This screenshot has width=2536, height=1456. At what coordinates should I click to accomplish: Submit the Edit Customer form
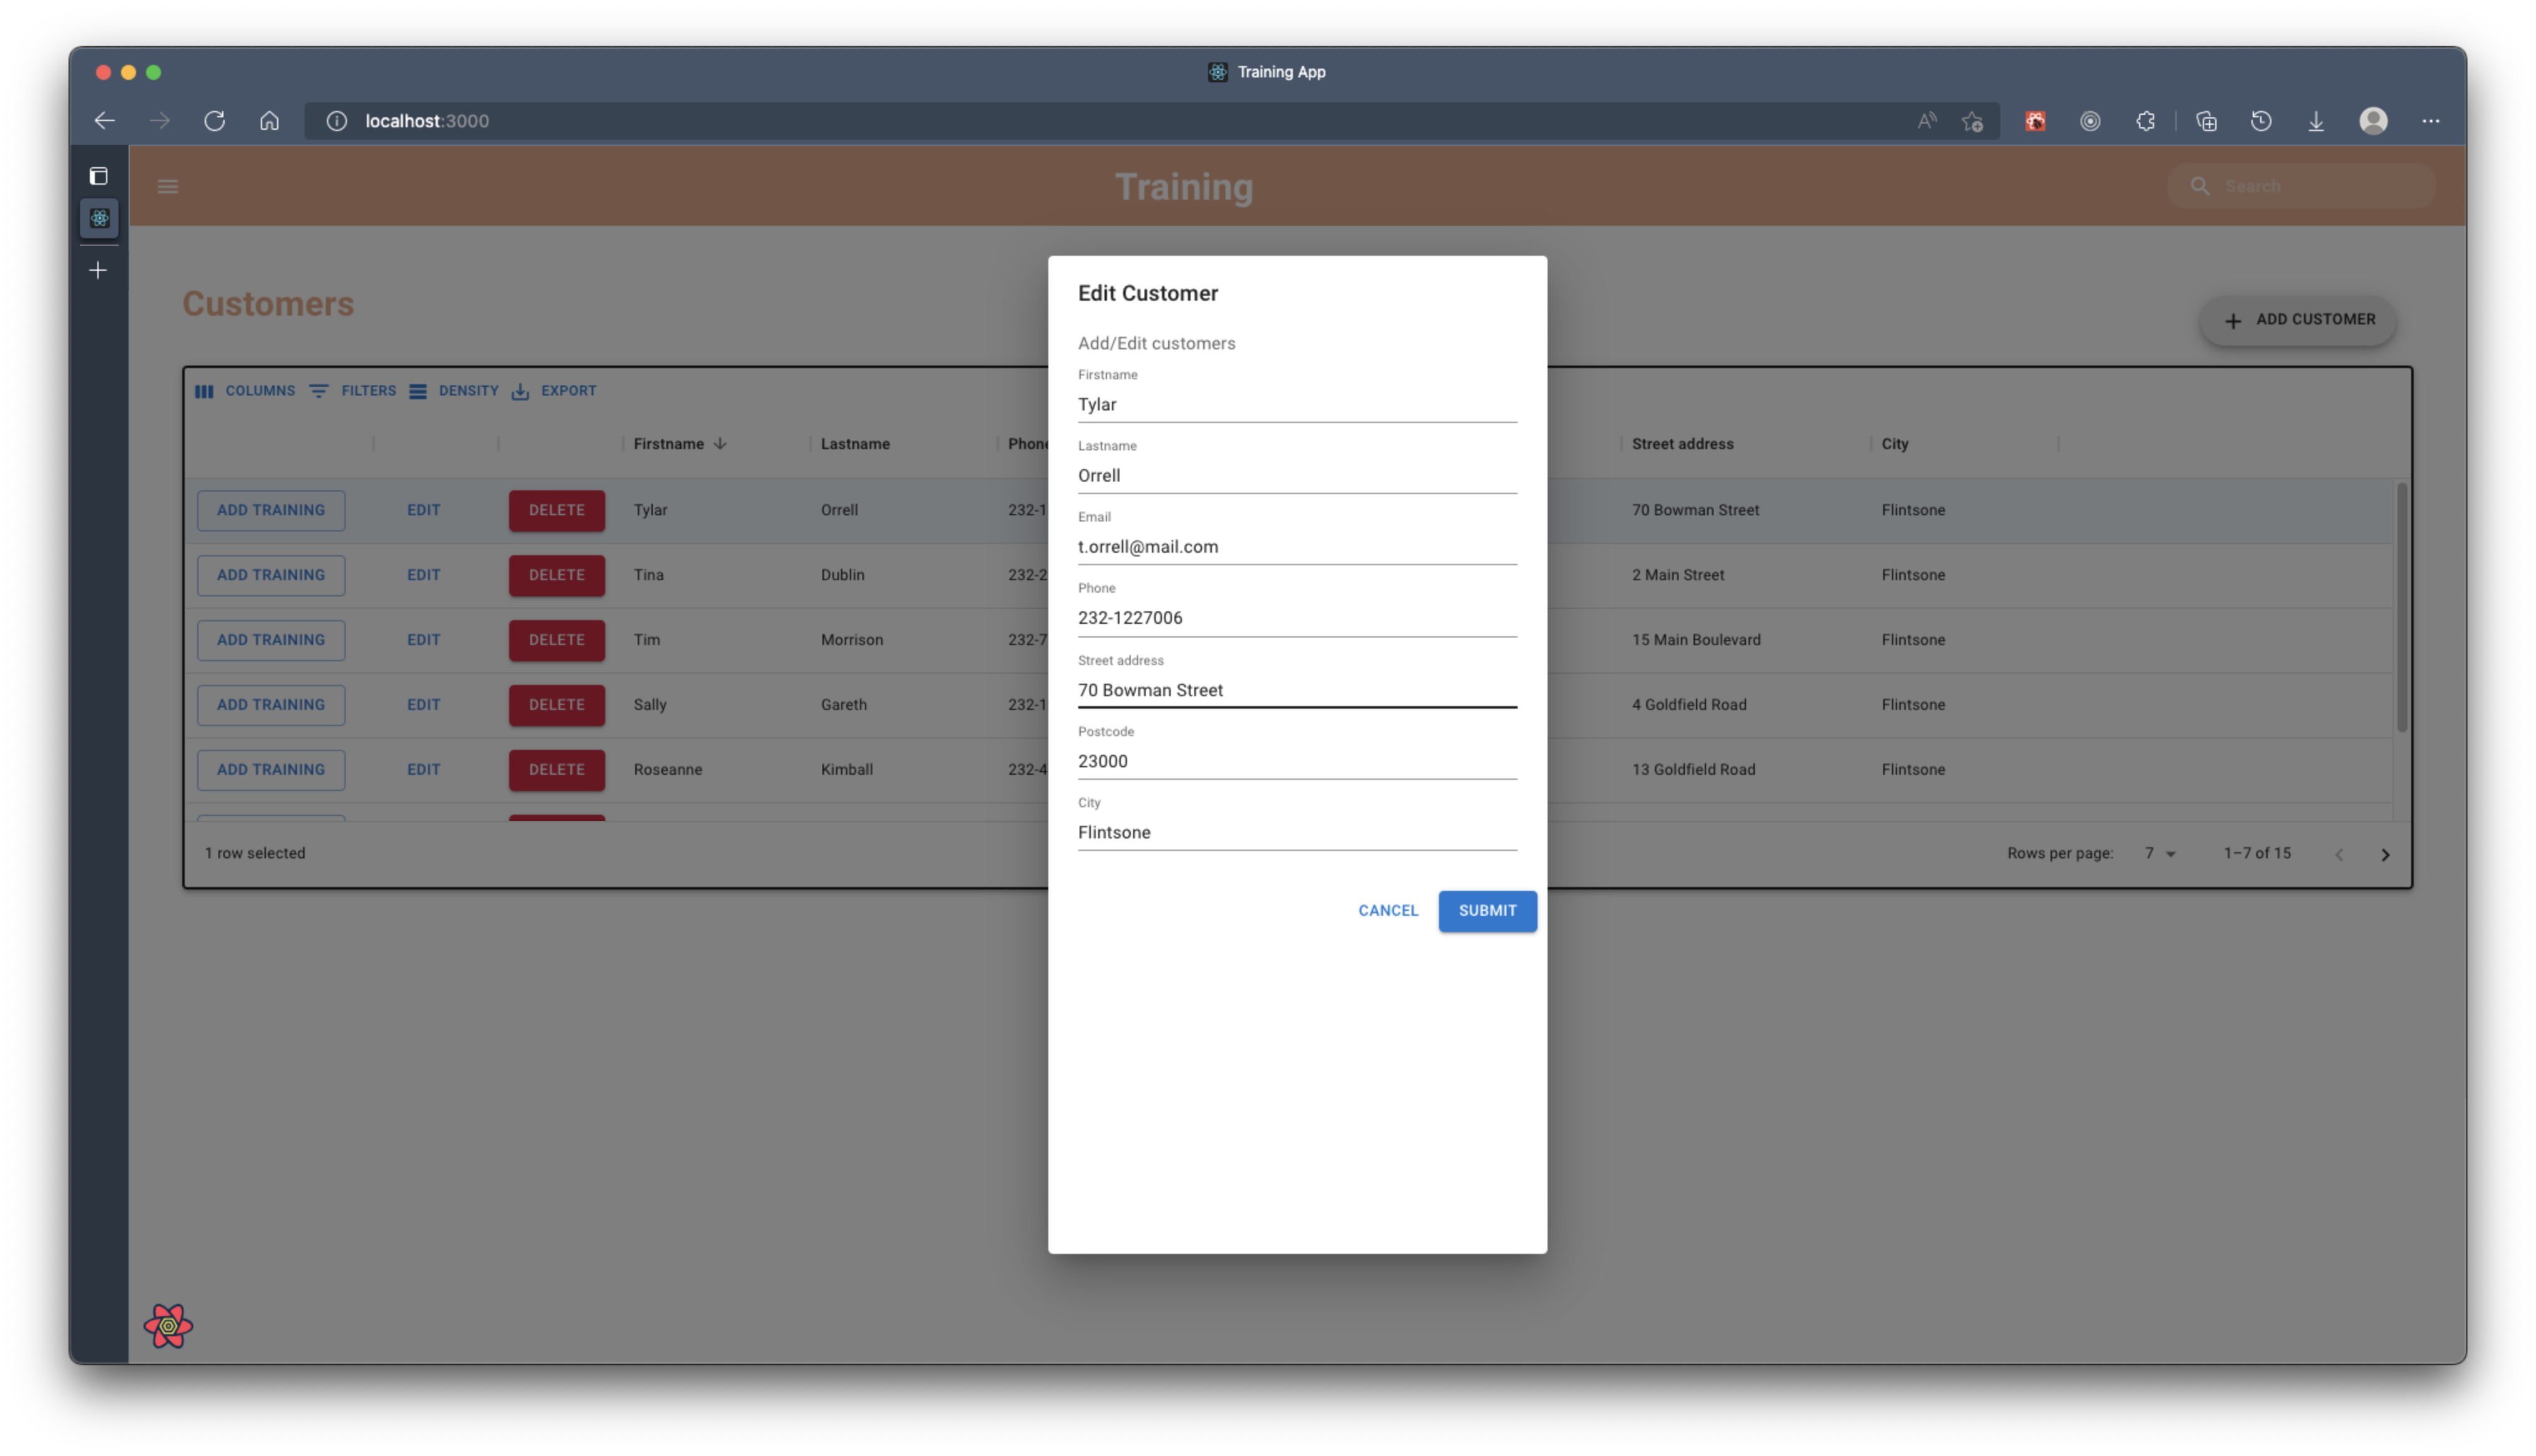(x=1487, y=911)
